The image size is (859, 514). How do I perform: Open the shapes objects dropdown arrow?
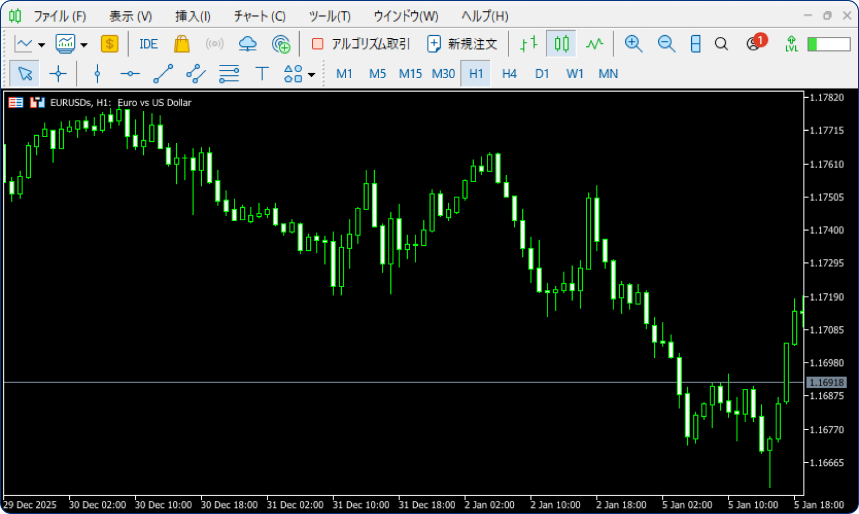click(311, 74)
